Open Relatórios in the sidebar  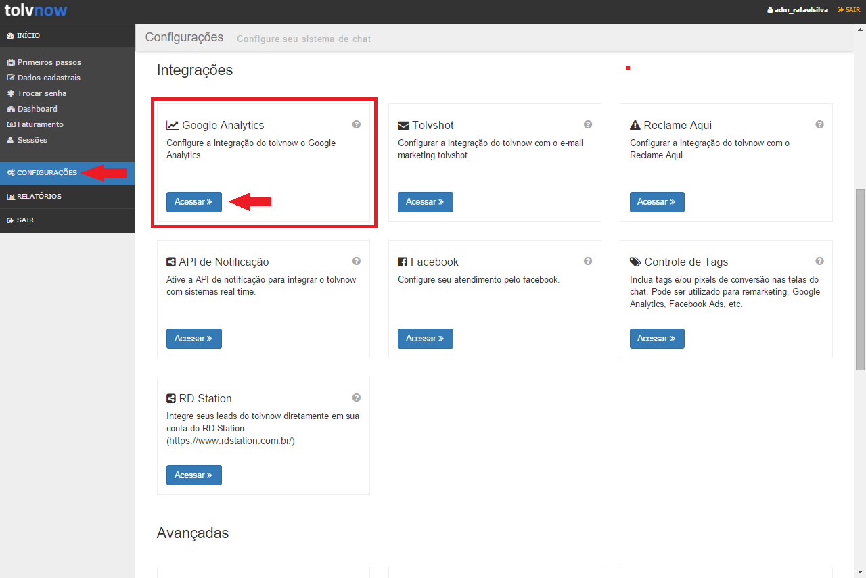click(68, 197)
